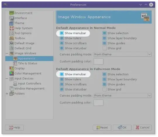Open Normal Mode canvas padding mode dropdown

tap(122, 54)
